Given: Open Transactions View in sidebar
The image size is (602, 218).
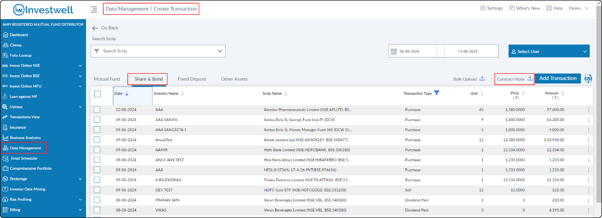Looking at the screenshot, I should click(x=25, y=117).
